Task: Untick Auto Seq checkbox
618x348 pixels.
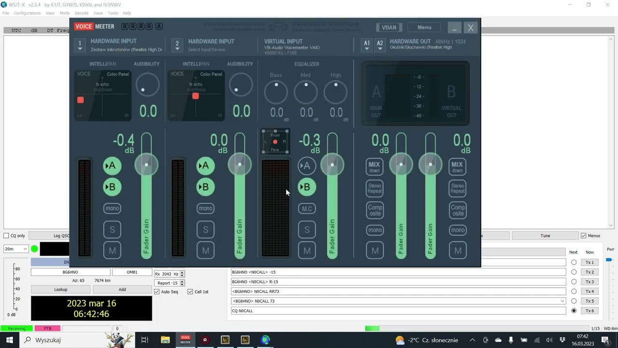Action: pyautogui.click(x=156, y=292)
